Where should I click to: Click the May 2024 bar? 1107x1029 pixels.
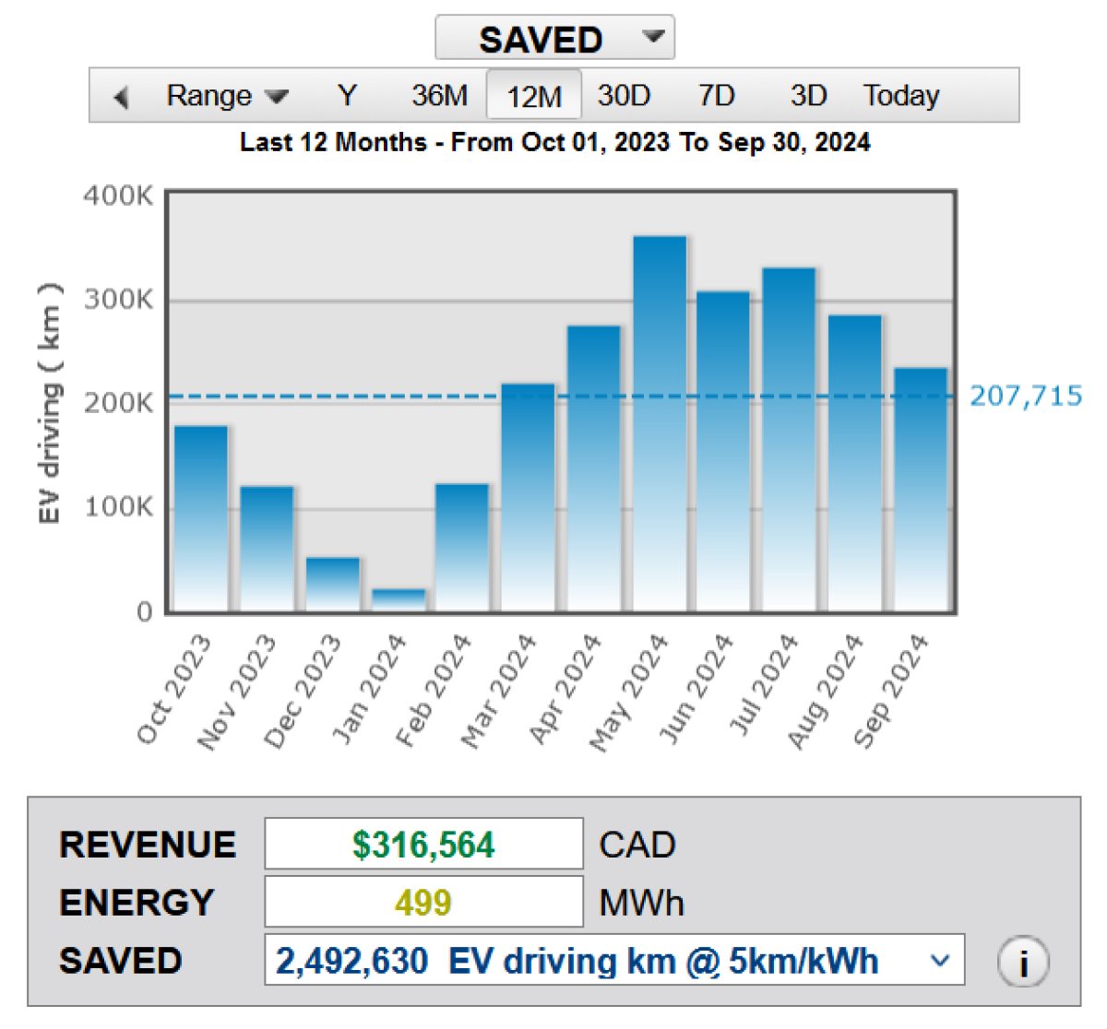point(660,424)
